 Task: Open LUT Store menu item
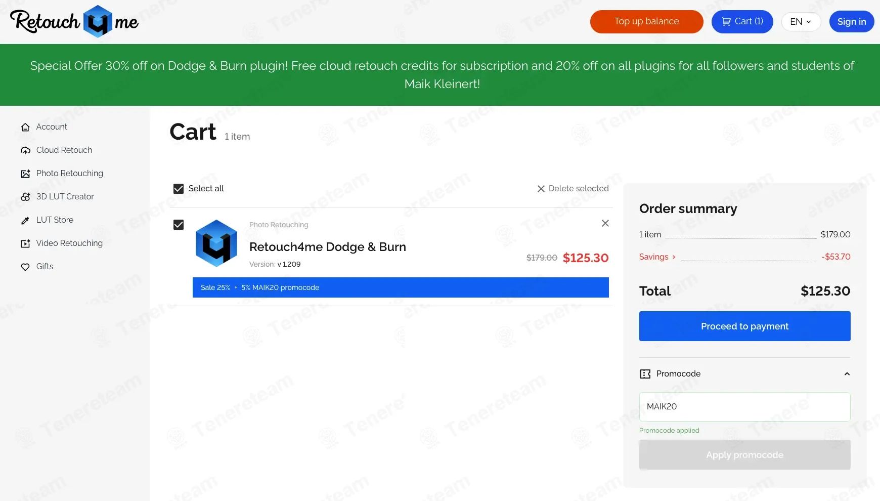55,220
